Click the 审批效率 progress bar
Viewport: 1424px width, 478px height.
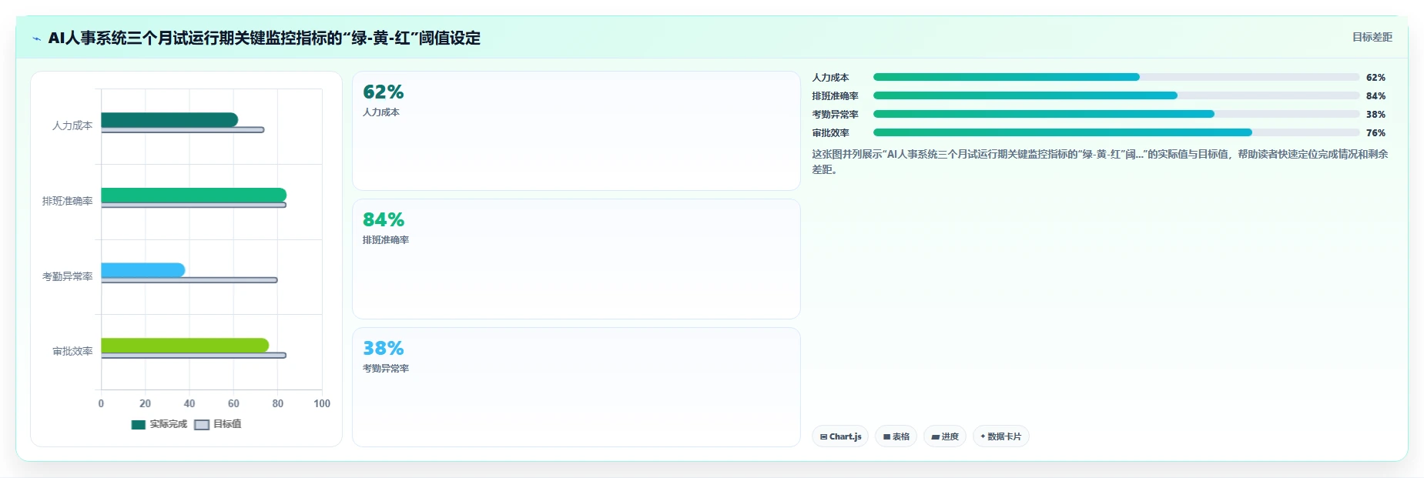coord(1116,132)
